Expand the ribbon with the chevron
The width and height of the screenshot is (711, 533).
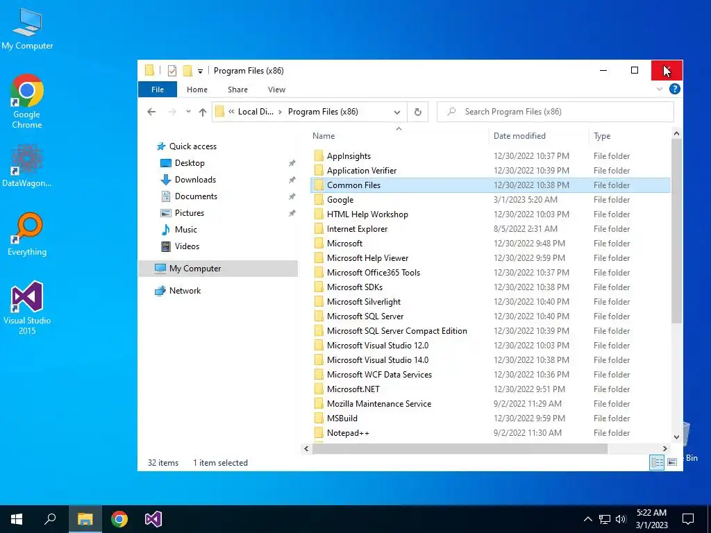(660, 90)
